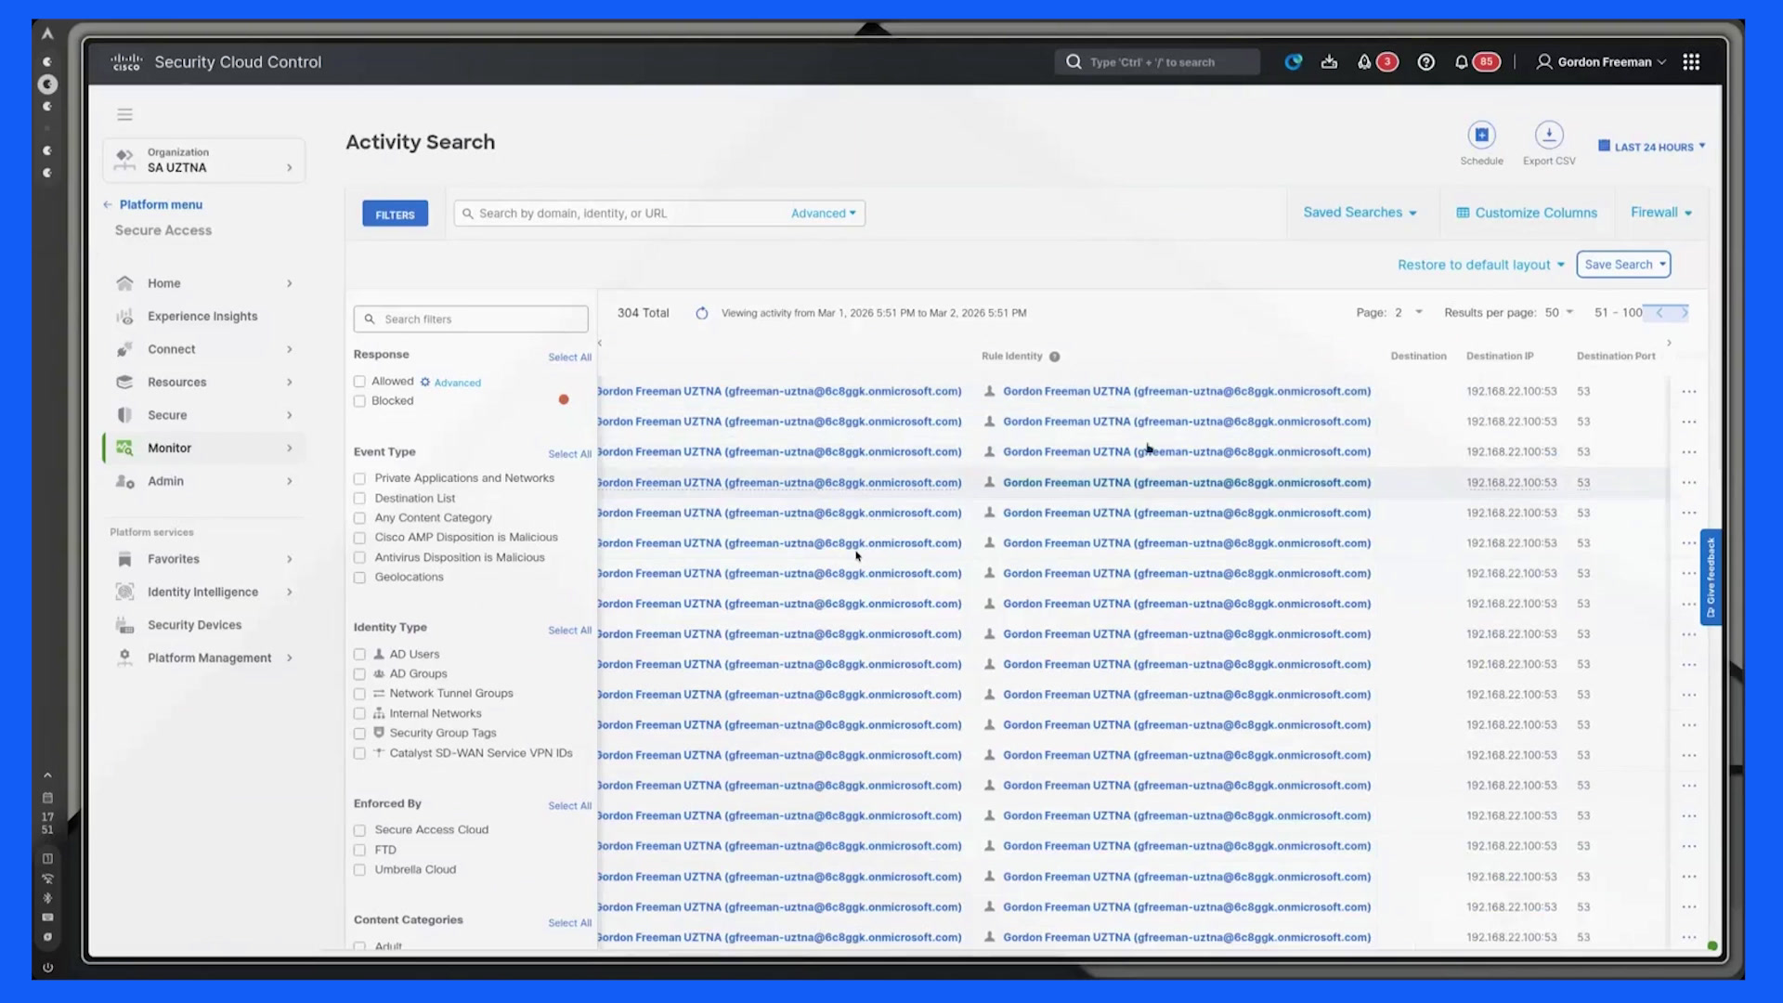The image size is (1783, 1003).
Task: Collapse sidebar with hamburger menu icon
Action: pyautogui.click(x=124, y=114)
